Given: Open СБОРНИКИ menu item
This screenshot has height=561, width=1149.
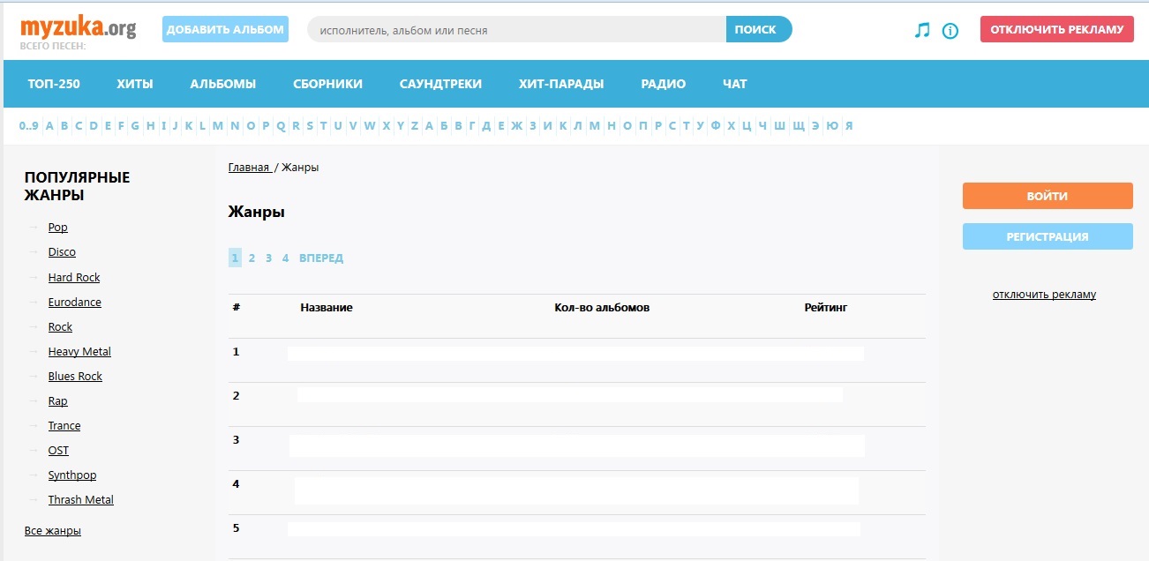Looking at the screenshot, I should (x=328, y=84).
